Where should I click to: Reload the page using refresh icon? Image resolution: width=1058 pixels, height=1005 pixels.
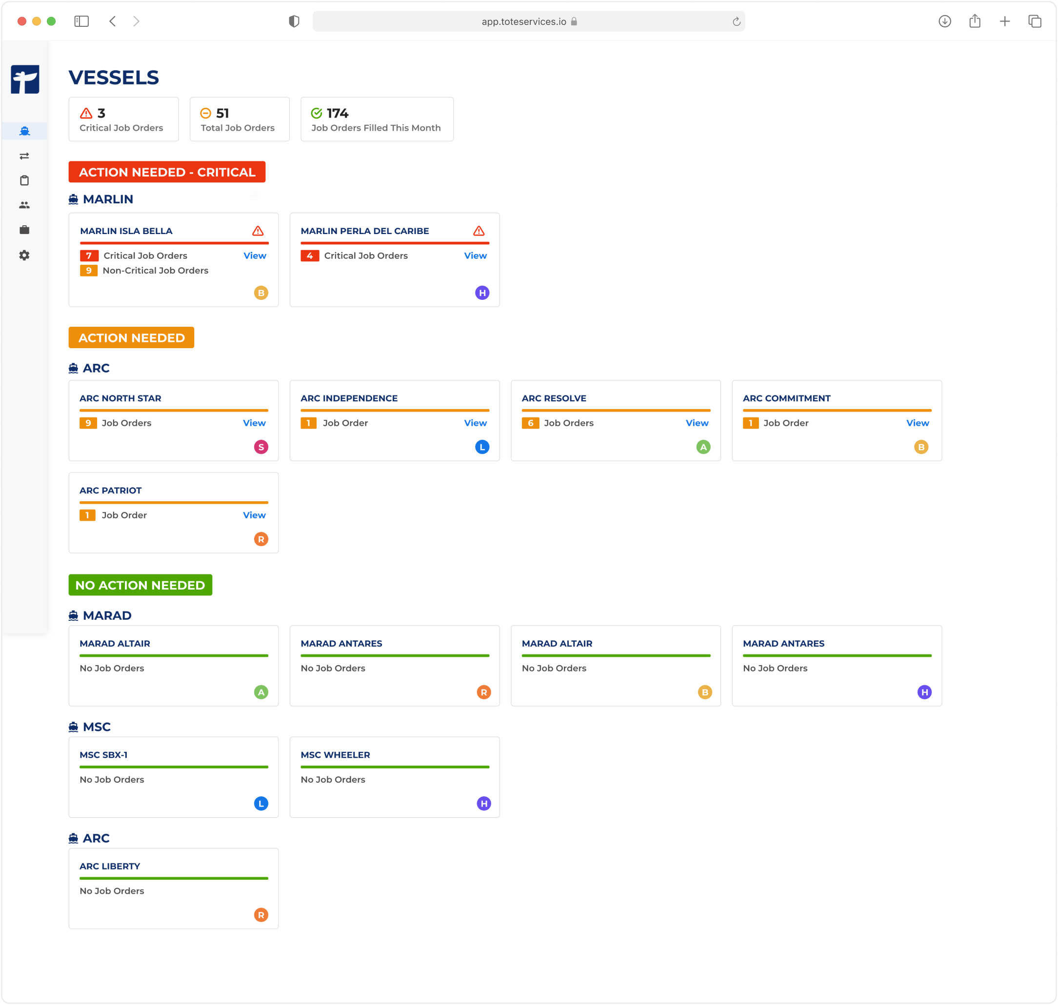pos(737,21)
